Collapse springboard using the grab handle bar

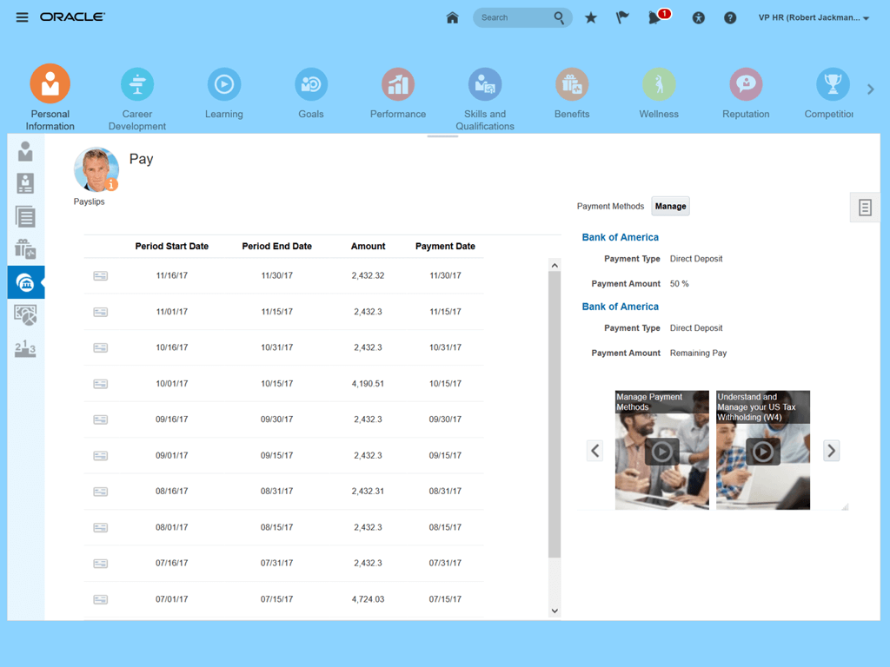click(442, 136)
